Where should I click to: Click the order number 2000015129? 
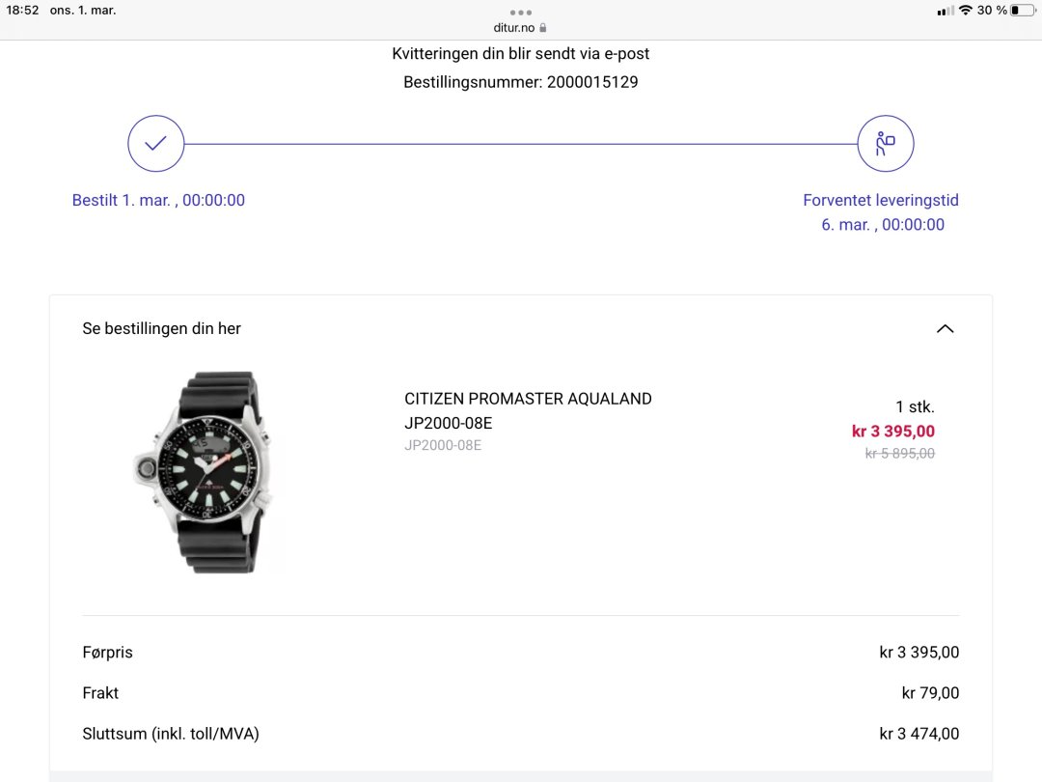tap(592, 82)
